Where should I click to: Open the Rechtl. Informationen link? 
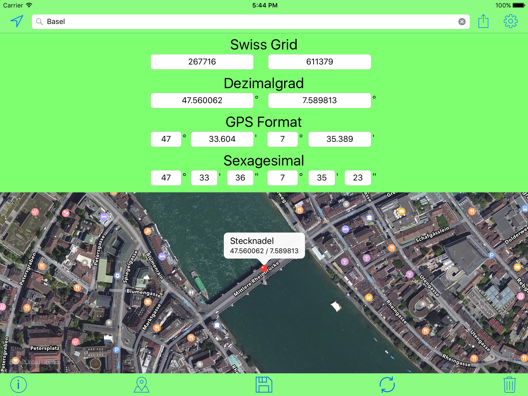tap(35, 362)
